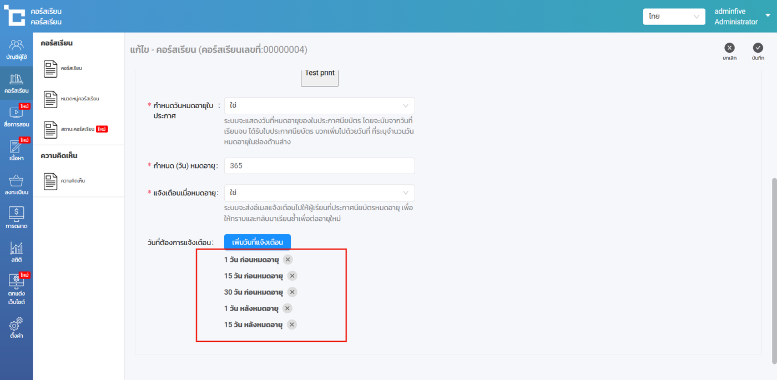Click the เพิ่มวันที่แจ้งเตือน button

pyautogui.click(x=258, y=242)
